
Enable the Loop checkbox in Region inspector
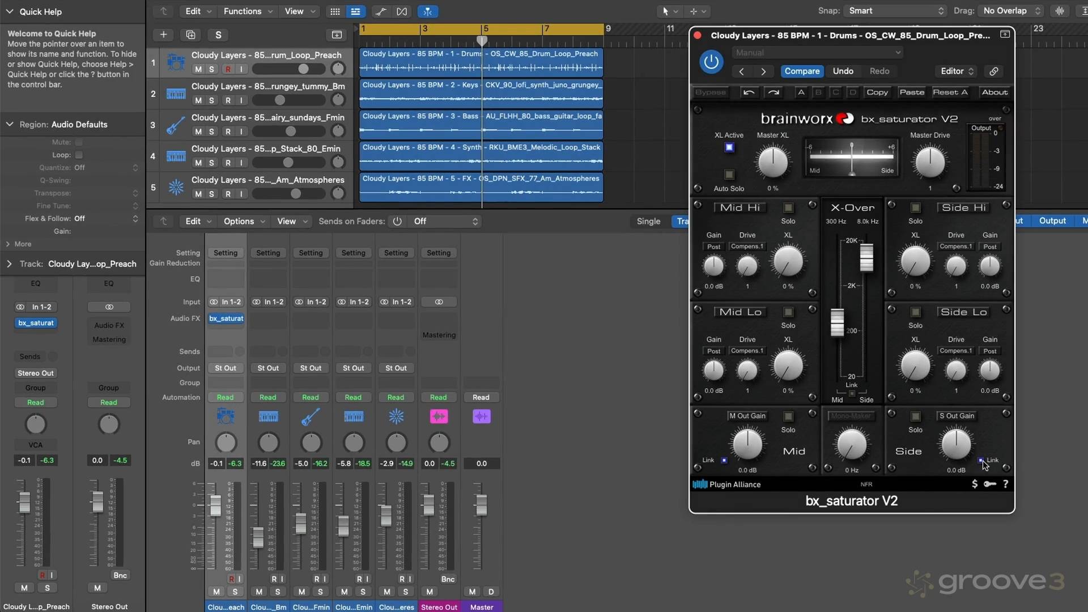click(79, 155)
